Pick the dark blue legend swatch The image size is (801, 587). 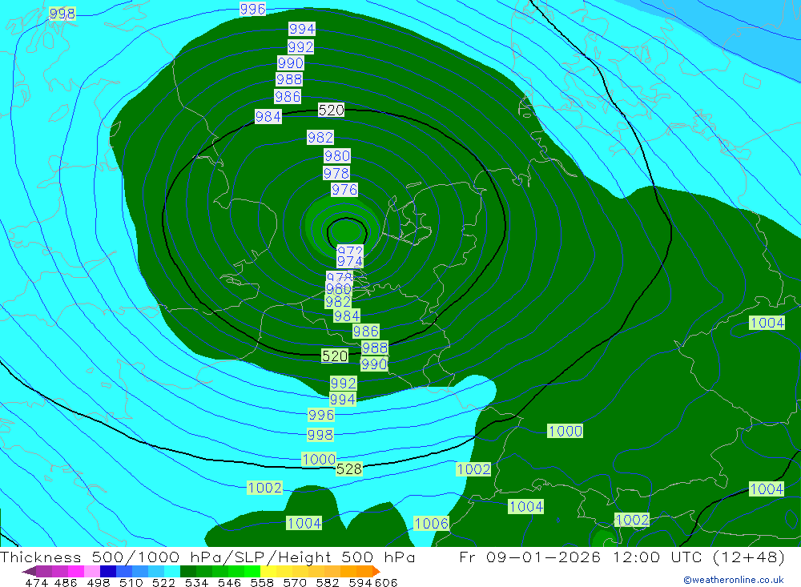tap(108, 571)
